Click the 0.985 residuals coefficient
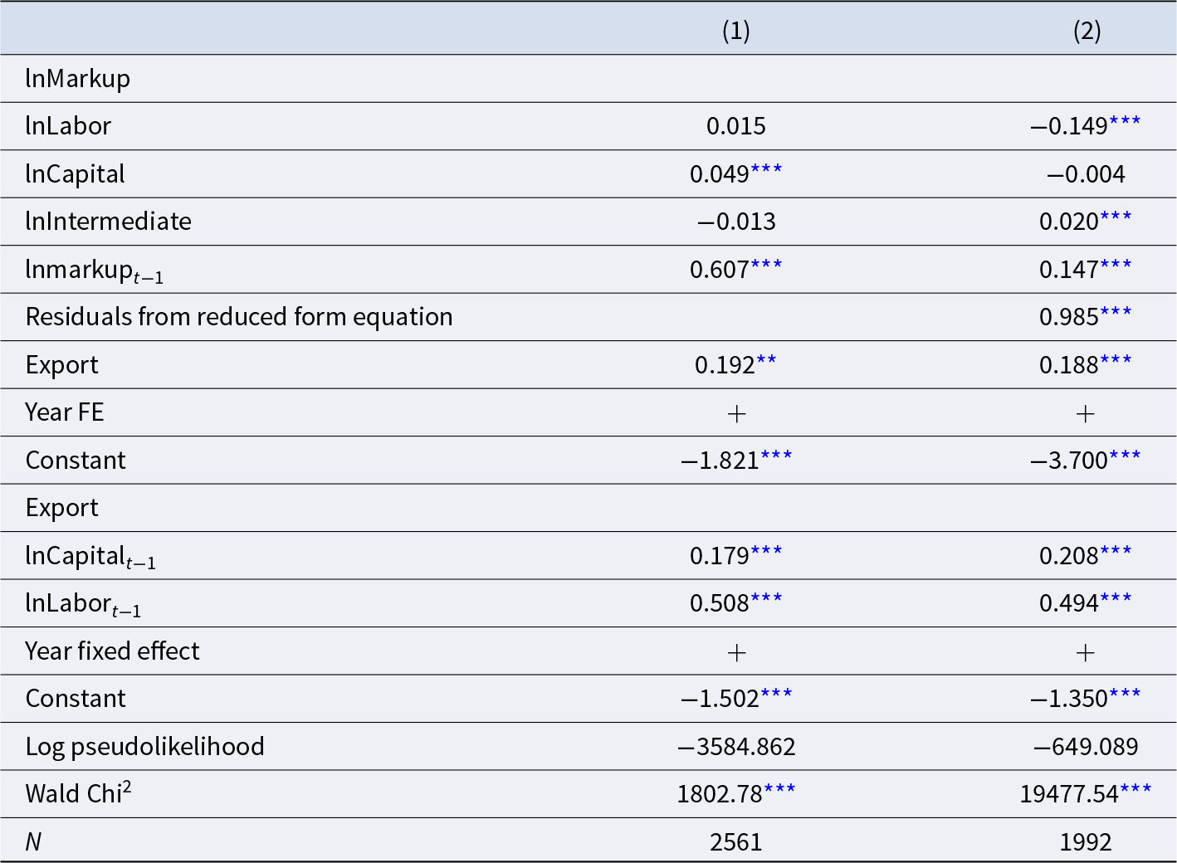Image resolution: width=1177 pixels, height=863 pixels. pos(1069,317)
